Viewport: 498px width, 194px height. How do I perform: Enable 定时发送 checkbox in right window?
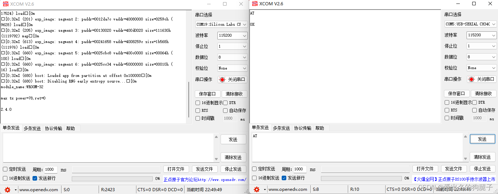(254, 169)
